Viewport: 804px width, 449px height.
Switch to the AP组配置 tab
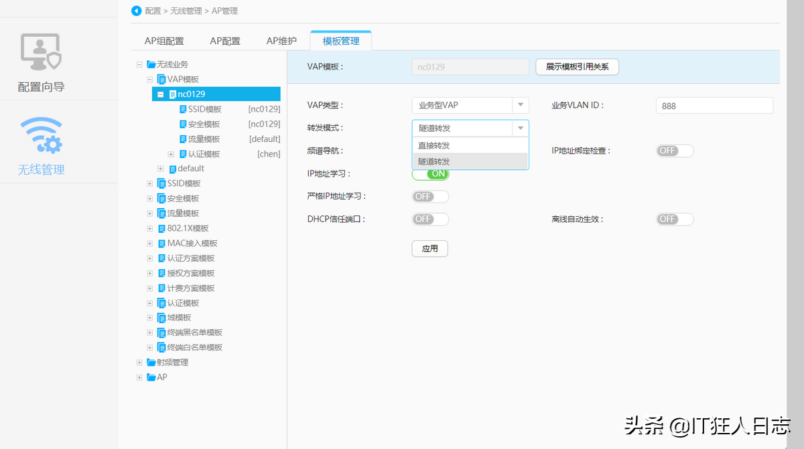tap(164, 41)
